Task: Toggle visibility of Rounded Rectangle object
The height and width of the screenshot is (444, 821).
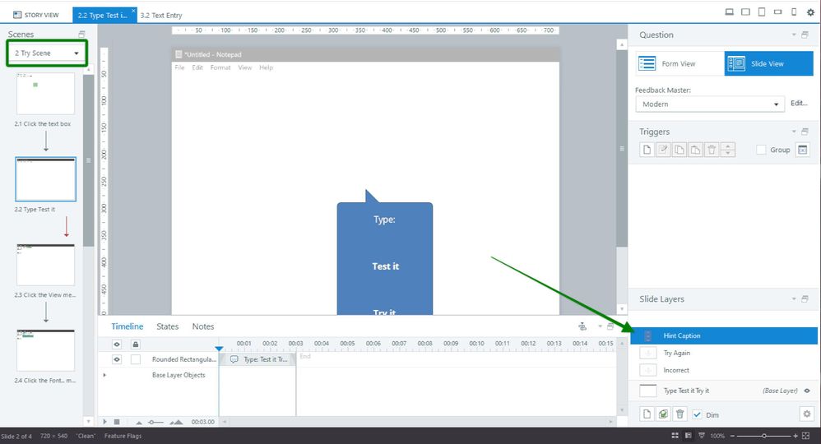Action: coord(117,359)
